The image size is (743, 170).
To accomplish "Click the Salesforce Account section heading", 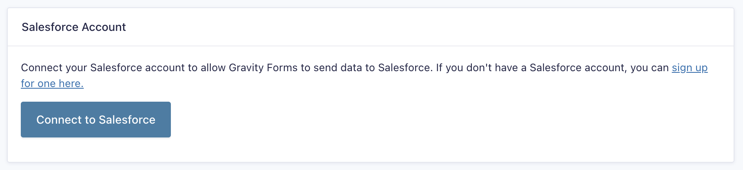I will point(74,27).
